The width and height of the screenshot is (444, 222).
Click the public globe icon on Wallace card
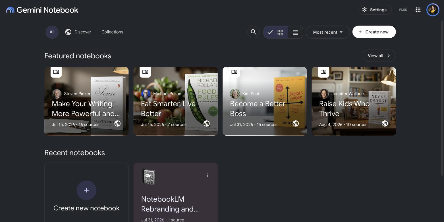[385, 123]
